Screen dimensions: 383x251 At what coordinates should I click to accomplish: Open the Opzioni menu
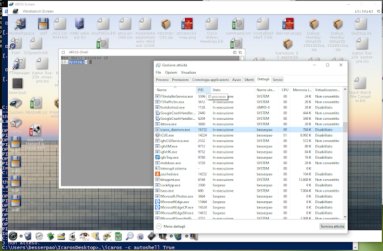tap(171, 72)
